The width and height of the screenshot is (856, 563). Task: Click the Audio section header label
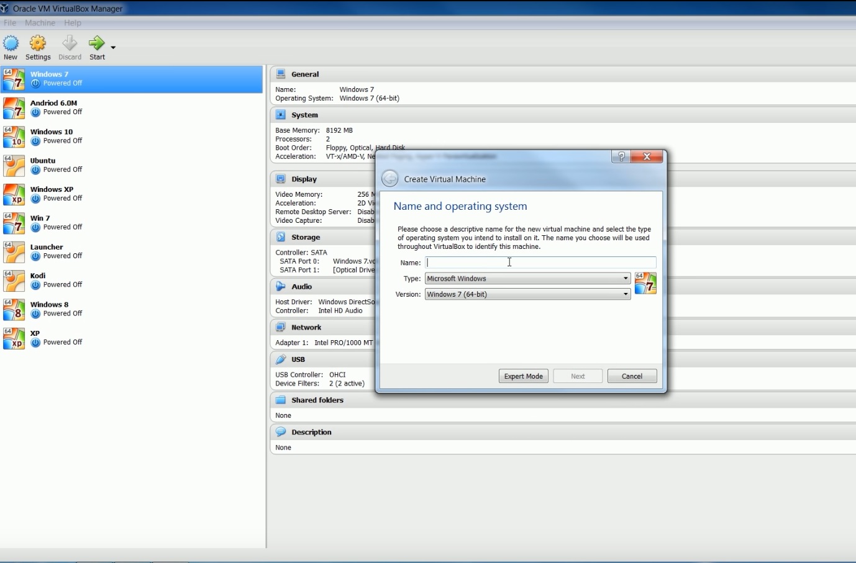302,286
